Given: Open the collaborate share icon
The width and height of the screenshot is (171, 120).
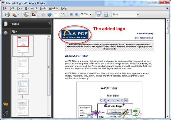Looking at the screenshot, I should click(x=15, y=14).
